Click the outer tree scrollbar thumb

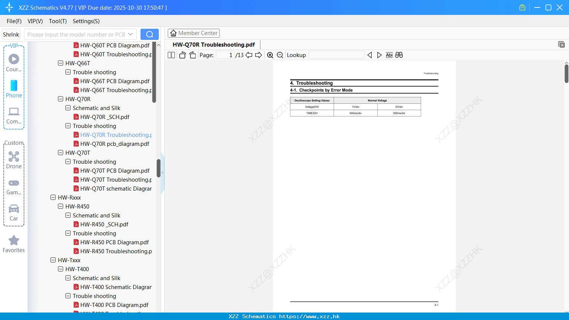coord(158,168)
